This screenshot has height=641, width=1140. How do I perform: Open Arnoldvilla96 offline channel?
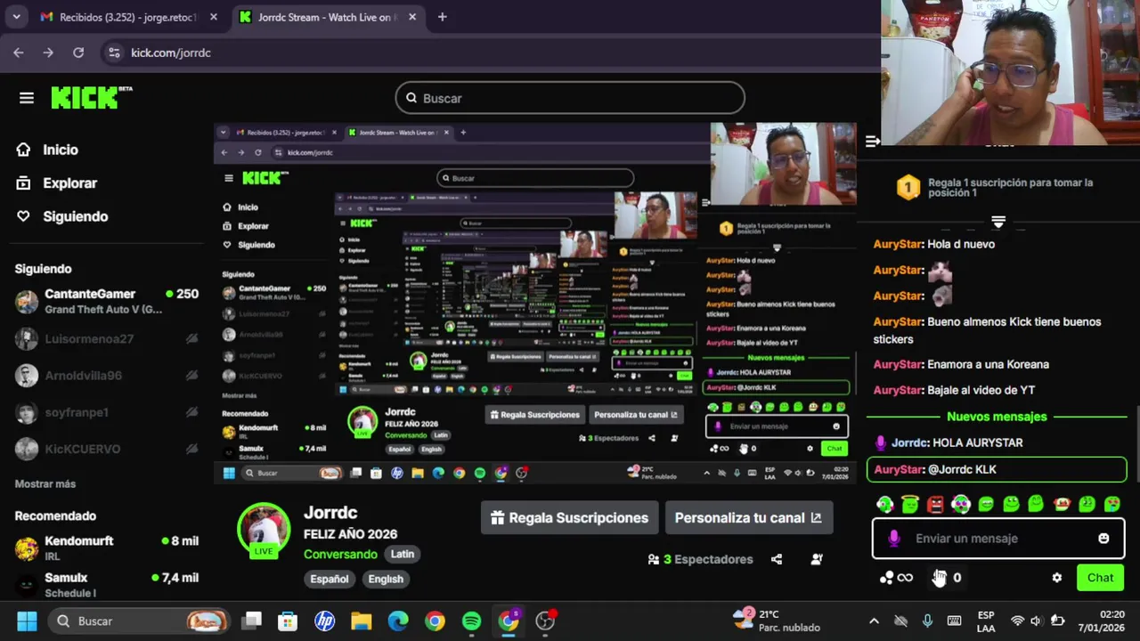[x=107, y=376]
